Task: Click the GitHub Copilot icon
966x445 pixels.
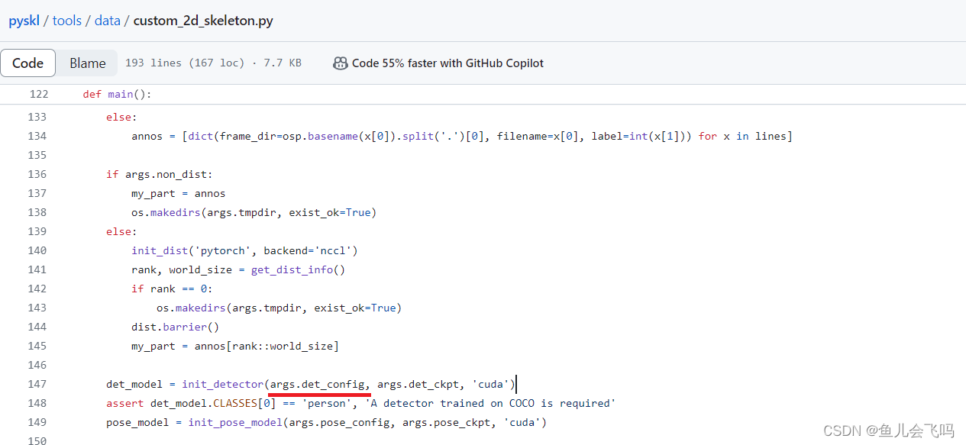Action: click(341, 63)
